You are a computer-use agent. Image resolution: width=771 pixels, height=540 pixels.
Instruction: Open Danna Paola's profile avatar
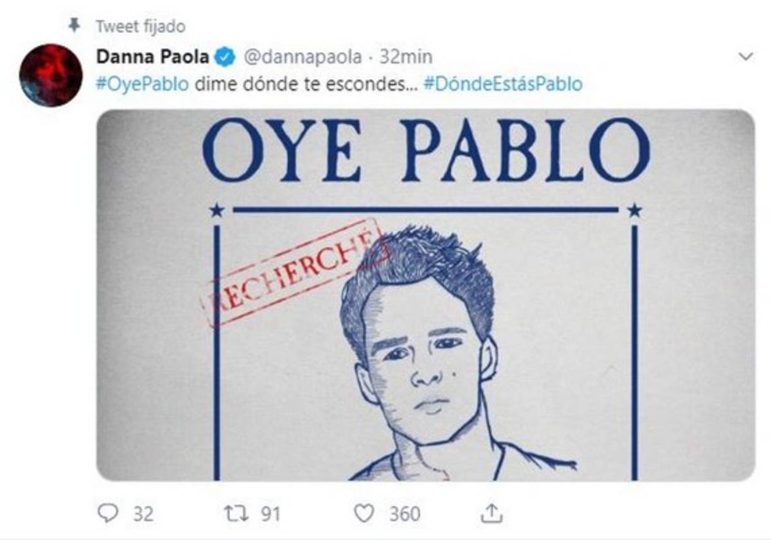point(51,75)
